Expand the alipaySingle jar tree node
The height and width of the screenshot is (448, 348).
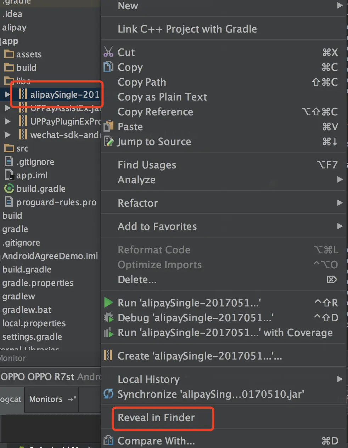7,94
